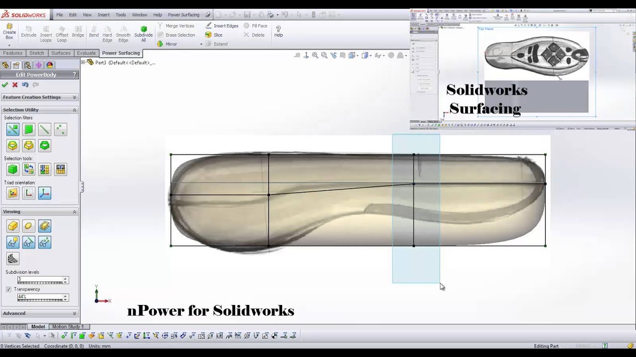
Task: Click green cube selection tool
Action: click(x=13, y=170)
